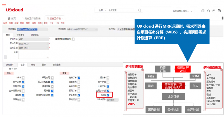Screen dimensions: 224x117
Task: Toggle the 重展计划订单备料 checkbox
Action: [x=73, y=39]
